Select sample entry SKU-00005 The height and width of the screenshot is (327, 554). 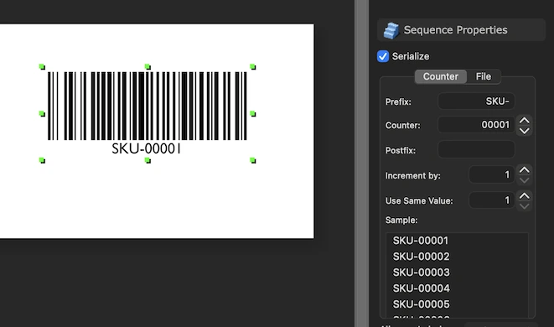click(x=421, y=304)
